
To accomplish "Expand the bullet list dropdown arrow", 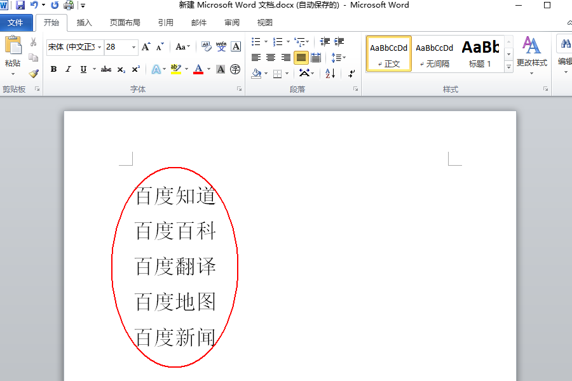I will tap(266, 41).
